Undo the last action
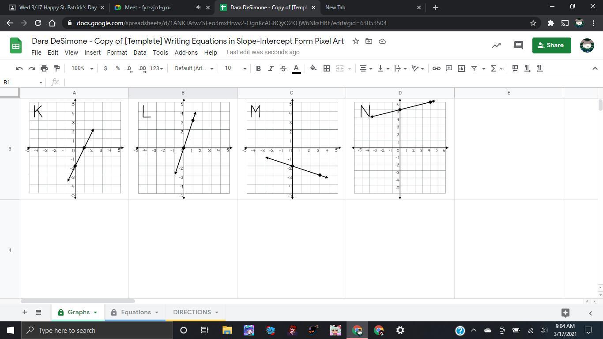 19,68
